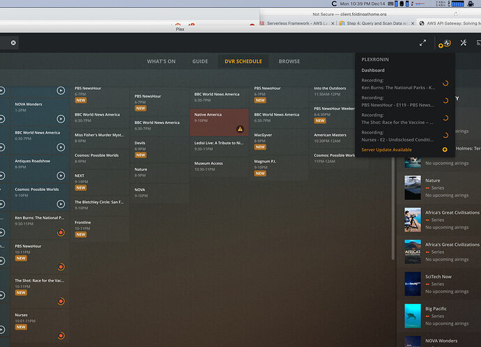The image size is (481, 347).
Task: Play the Cosmos: Possible Worlds 9-10PM recording
Action: tap(61, 204)
